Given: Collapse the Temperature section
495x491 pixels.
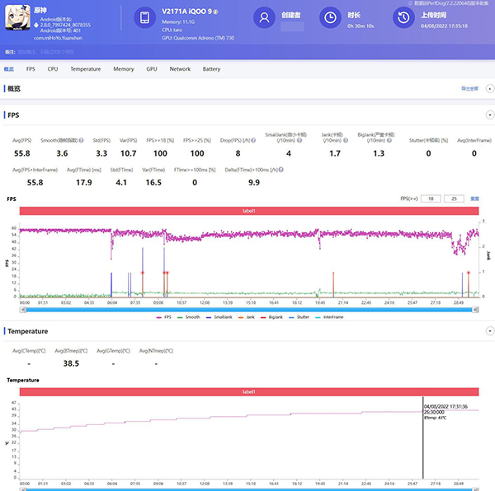Looking at the screenshot, I should click(x=489, y=331).
